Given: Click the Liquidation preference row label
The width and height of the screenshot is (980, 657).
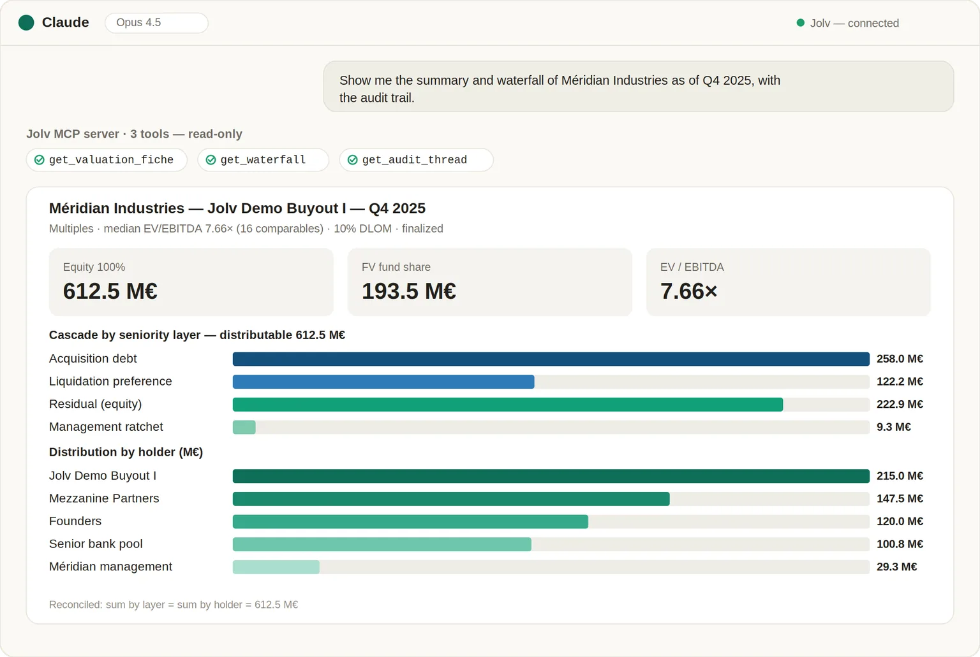Looking at the screenshot, I should (x=110, y=382).
